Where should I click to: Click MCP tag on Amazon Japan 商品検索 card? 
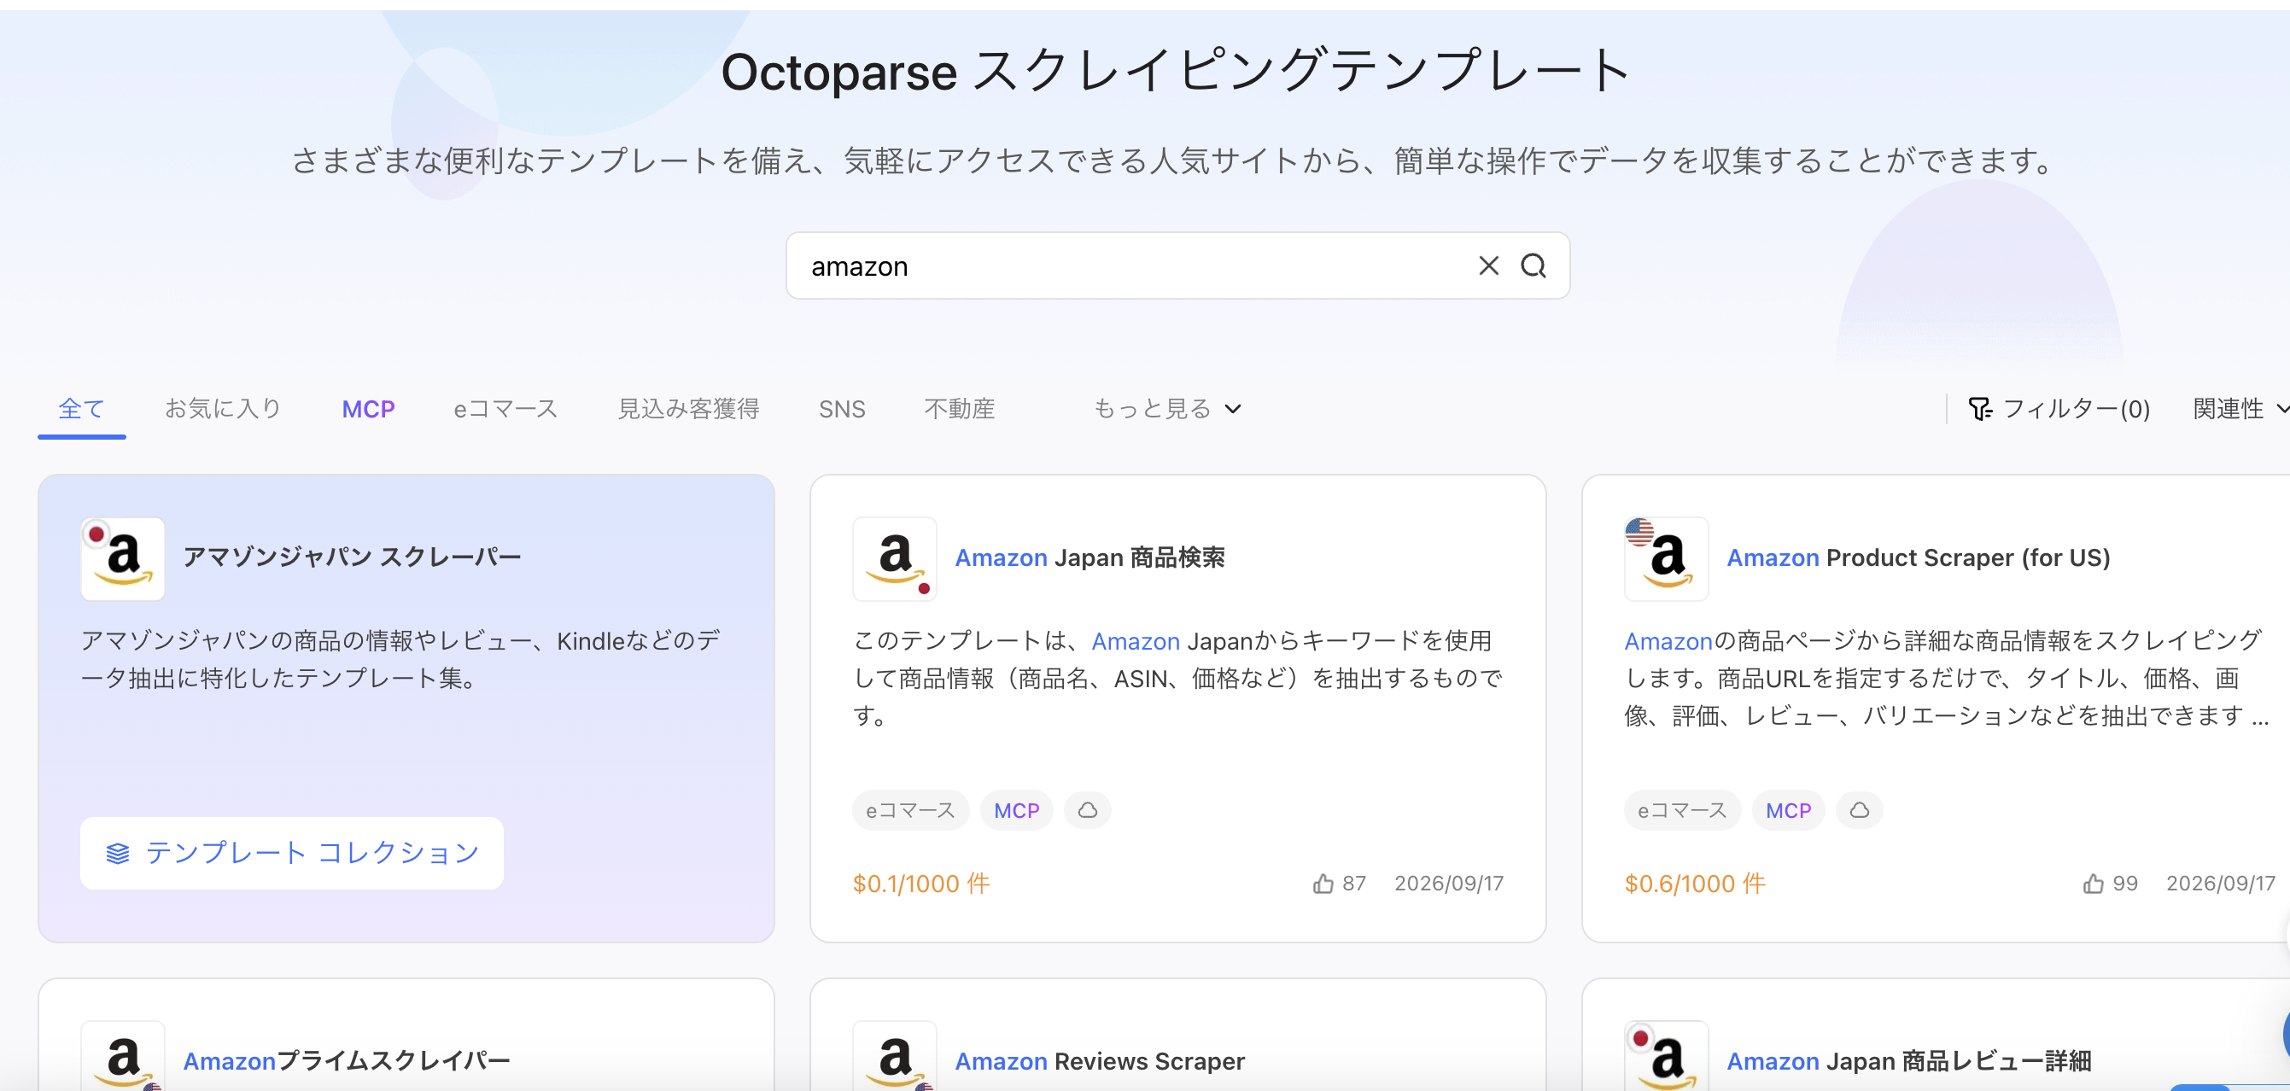point(1016,810)
